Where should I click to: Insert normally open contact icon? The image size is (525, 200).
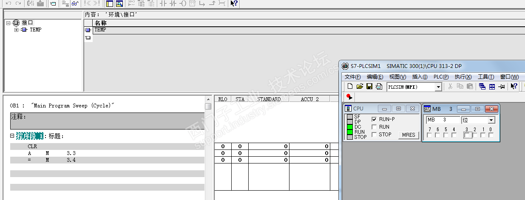(x=163, y=3)
